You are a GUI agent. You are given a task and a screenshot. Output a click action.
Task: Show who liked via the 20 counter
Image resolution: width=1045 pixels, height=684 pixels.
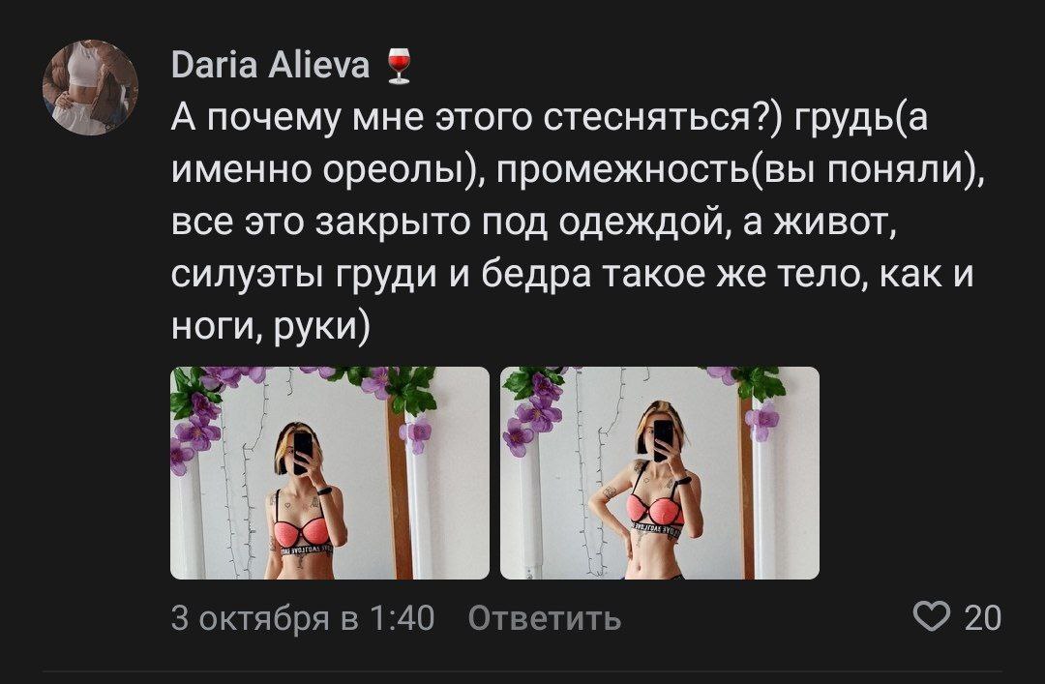click(x=983, y=618)
